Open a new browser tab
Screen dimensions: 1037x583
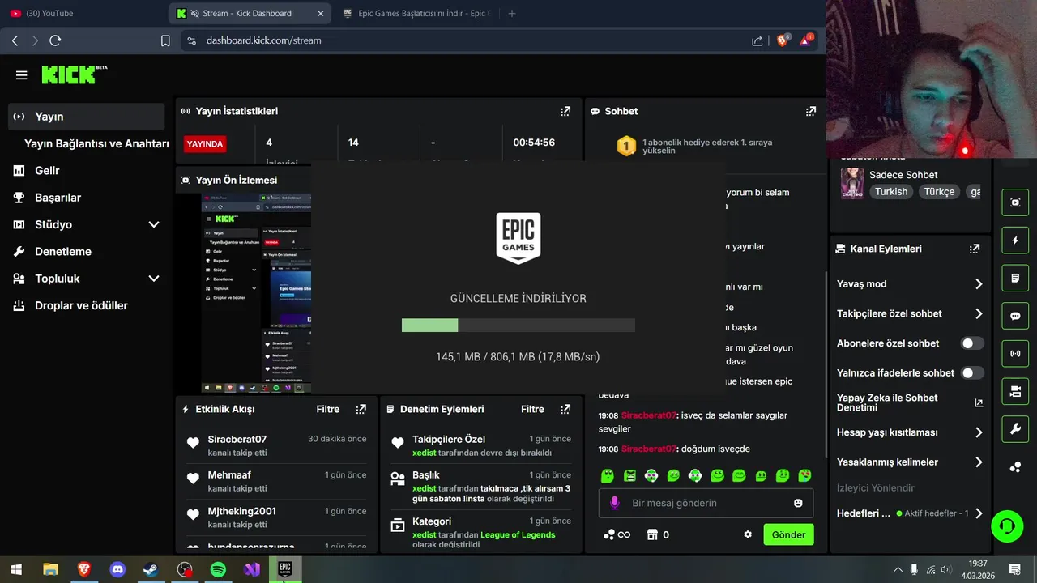pyautogui.click(x=511, y=13)
